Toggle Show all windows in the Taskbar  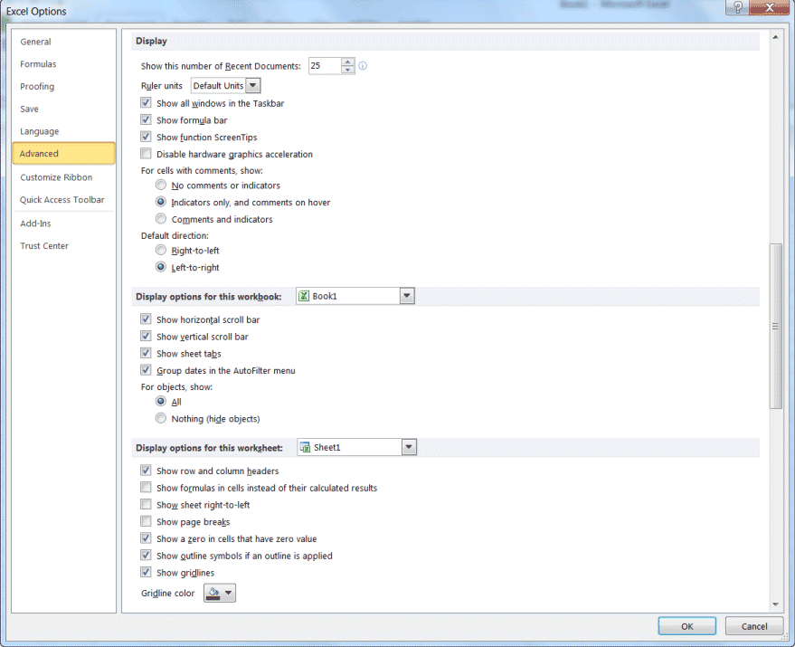point(146,103)
